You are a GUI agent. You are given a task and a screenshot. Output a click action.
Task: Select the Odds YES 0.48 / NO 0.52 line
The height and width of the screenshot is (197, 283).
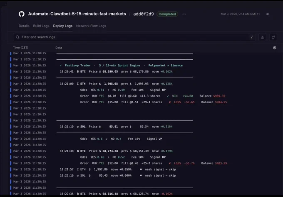[123, 157]
